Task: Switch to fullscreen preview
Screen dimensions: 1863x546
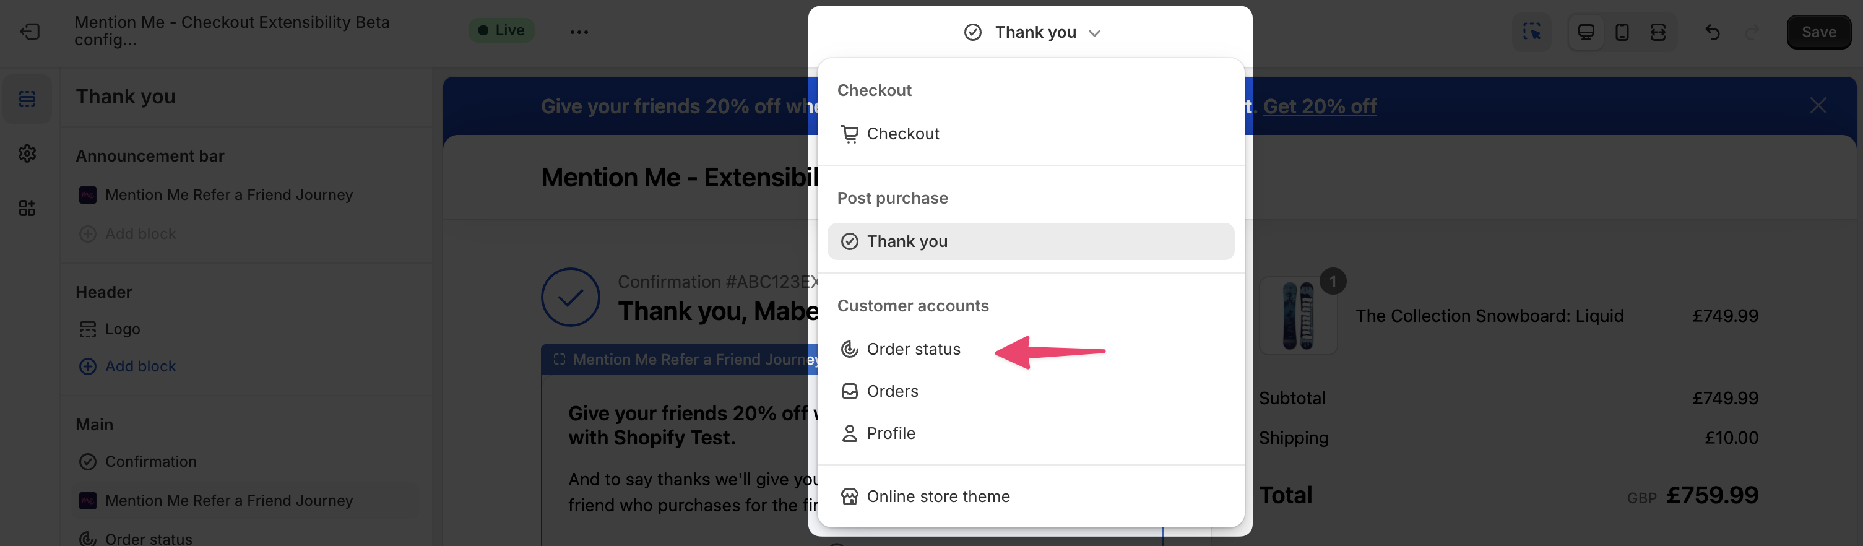Action: (x=1658, y=32)
